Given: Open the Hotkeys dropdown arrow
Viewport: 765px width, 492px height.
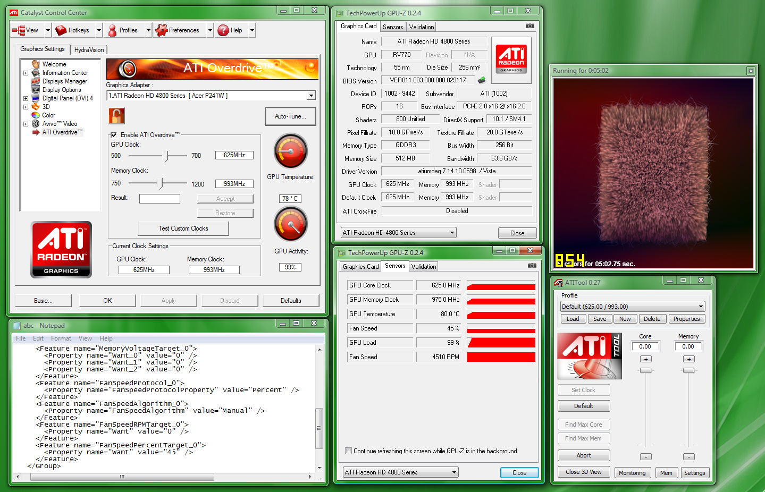Looking at the screenshot, I should [99, 30].
